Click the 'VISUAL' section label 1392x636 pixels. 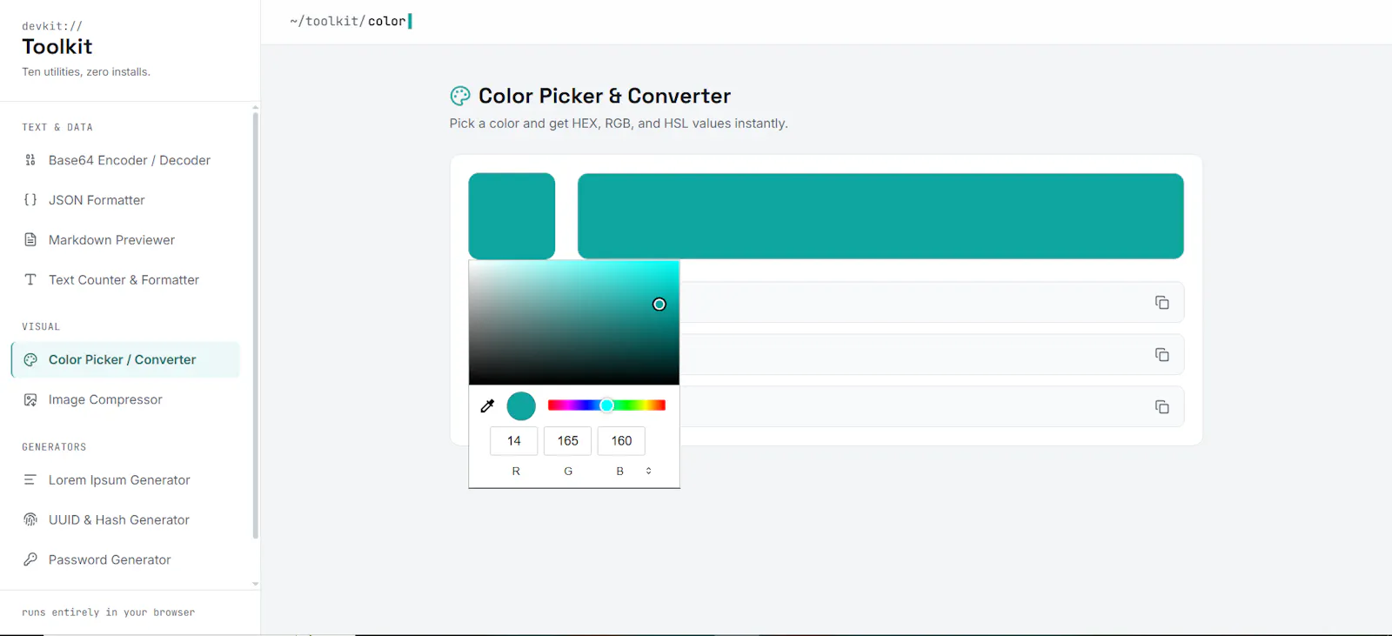coord(41,327)
